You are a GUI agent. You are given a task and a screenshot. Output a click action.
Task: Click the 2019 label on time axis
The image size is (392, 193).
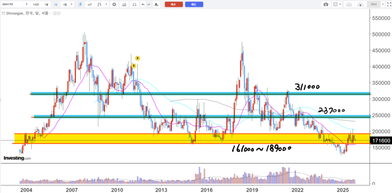(x=252, y=190)
